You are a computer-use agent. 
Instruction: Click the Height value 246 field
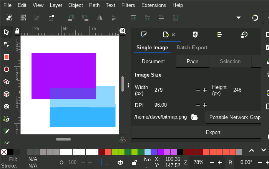point(237,90)
